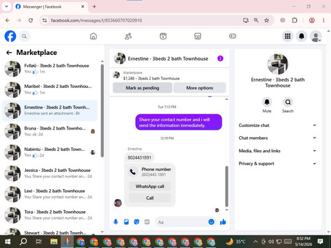
Task: Open the notifications bell in header
Action: [x=302, y=36]
